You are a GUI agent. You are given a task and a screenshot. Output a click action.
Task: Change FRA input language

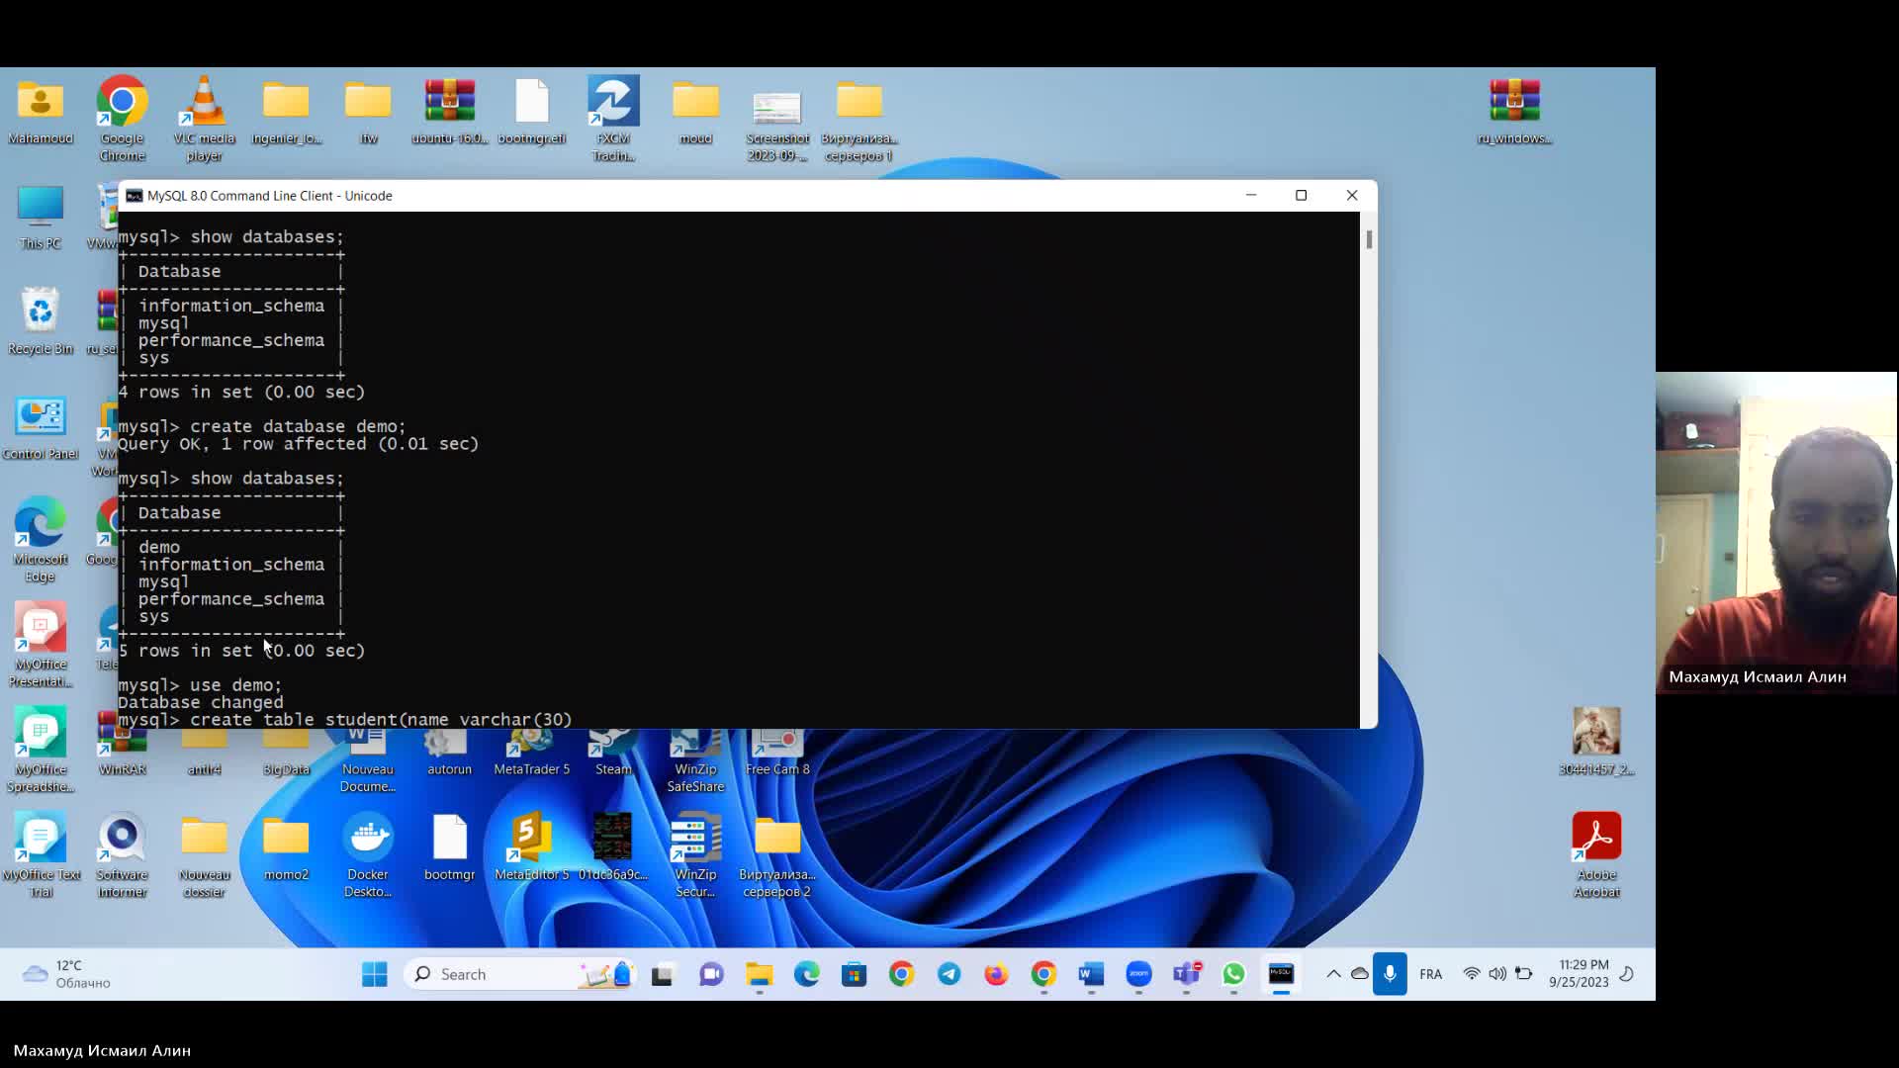click(x=1430, y=974)
